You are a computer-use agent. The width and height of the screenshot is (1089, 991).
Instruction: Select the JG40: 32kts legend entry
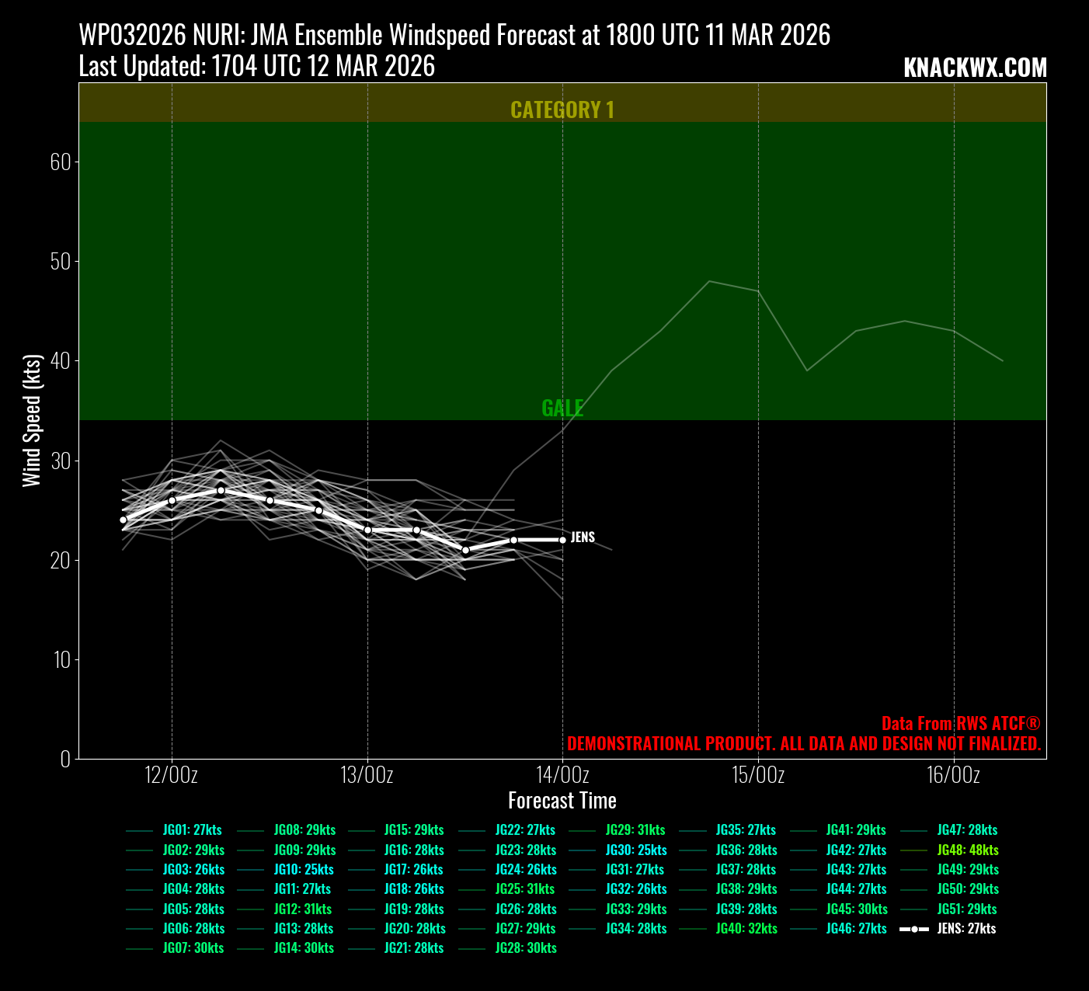pyautogui.click(x=746, y=928)
